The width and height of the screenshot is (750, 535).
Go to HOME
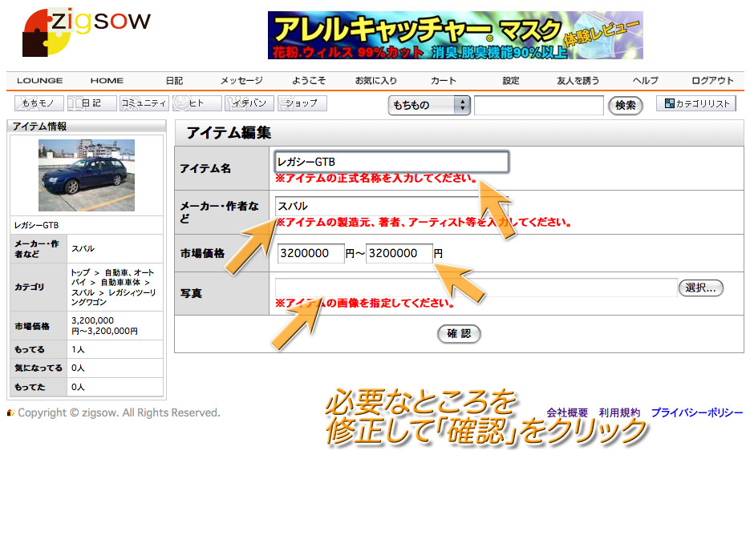point(107,81)
